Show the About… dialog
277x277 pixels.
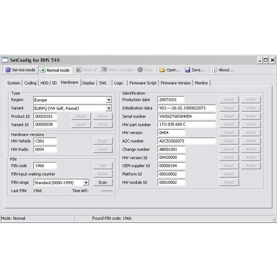(x=223, y=70)
